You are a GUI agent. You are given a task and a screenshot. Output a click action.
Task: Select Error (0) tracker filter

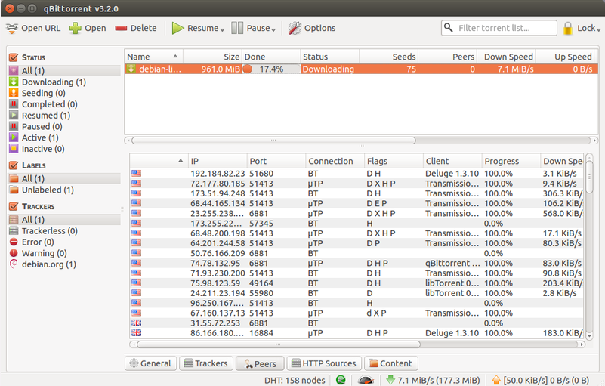click(38, 242)
